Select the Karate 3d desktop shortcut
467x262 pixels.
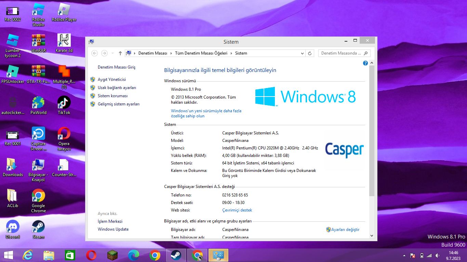click(64, 43)
